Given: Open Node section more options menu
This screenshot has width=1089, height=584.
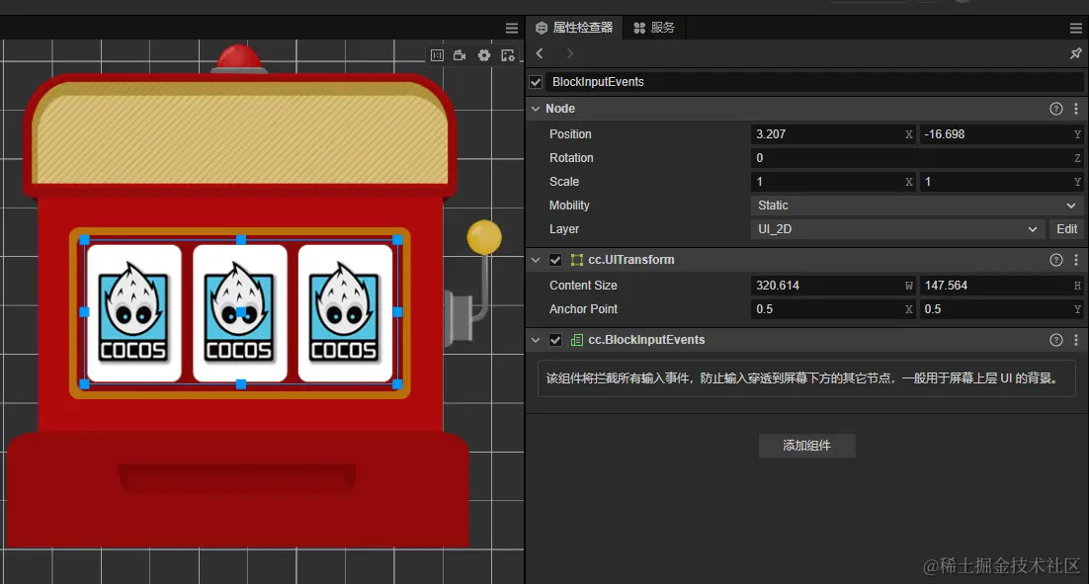Looking at the screenshot, I should (1076, 109).
